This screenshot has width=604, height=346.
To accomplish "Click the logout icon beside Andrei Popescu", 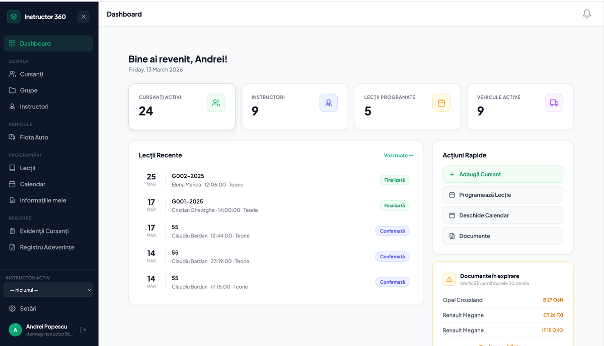I will [84, 329].
